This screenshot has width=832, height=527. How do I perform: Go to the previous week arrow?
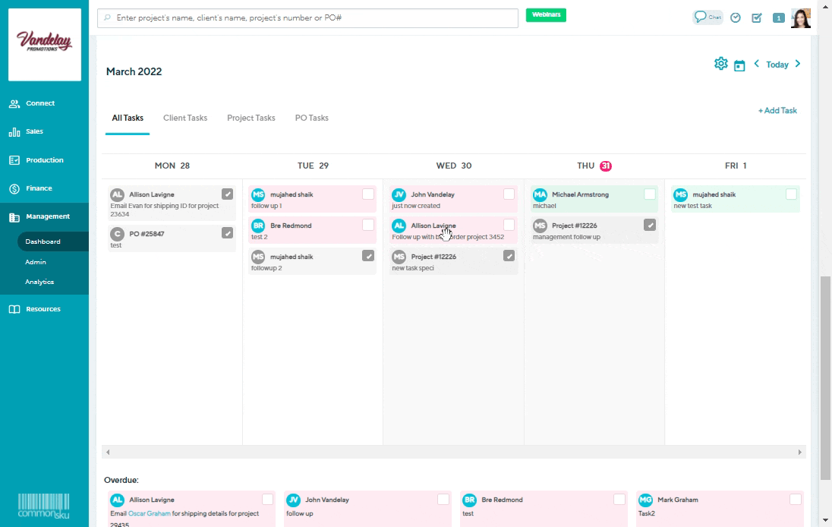[x=756, y=65]
